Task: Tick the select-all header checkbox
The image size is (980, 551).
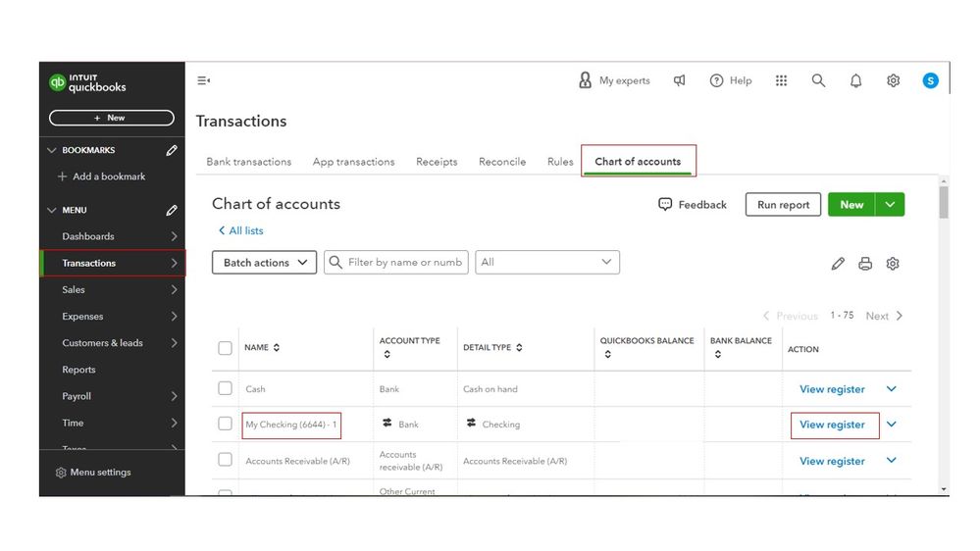Action: pyautogui.click(x=226, y=348)
